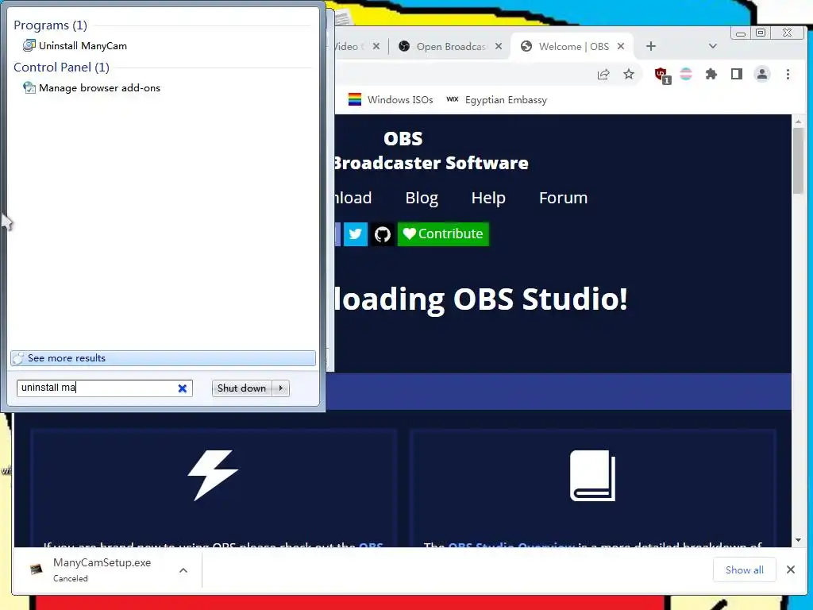The image size is (813, 610).
Task: Expand the Shut down options arrow
Action: point(280,388)
